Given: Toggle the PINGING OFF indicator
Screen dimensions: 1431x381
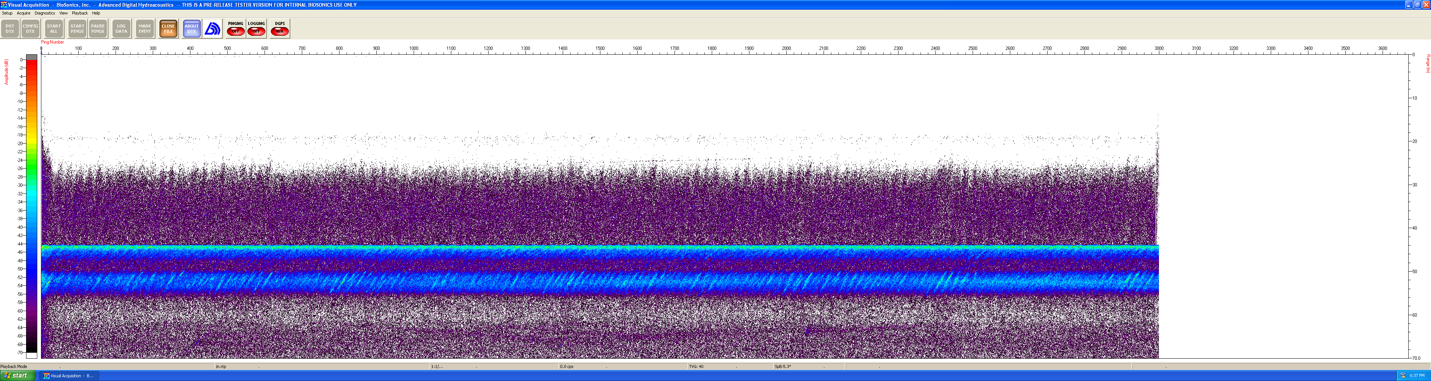Looking at the screenshot, I should 236,29.
